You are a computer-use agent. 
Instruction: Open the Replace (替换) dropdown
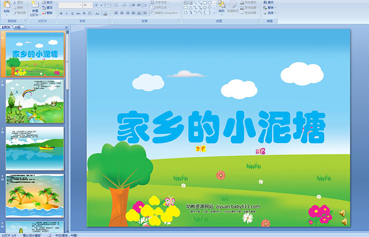[x=270, y=7]
